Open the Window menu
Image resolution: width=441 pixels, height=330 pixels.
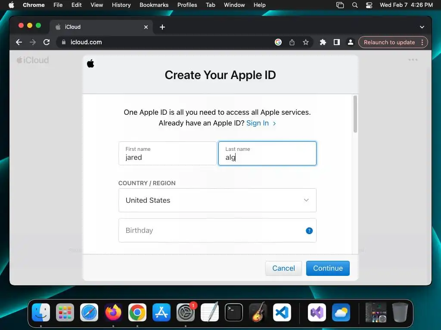coord(234,5)
